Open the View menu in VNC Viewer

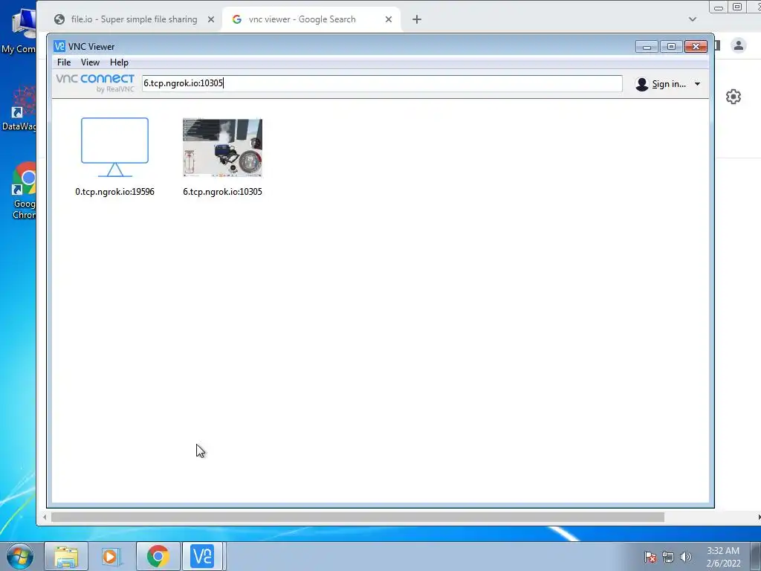pyautogui.click(x=90, y=62)
